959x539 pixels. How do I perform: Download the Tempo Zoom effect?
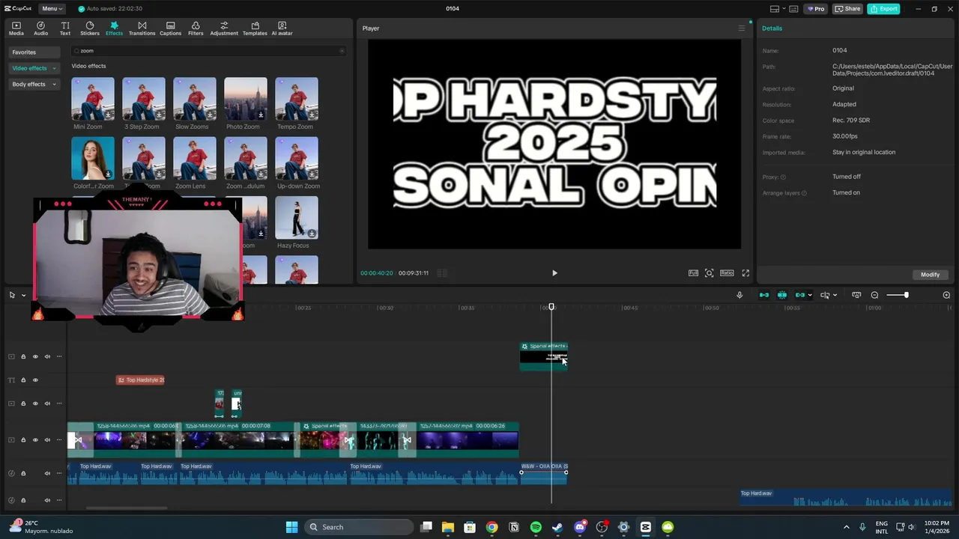[312, 115]
